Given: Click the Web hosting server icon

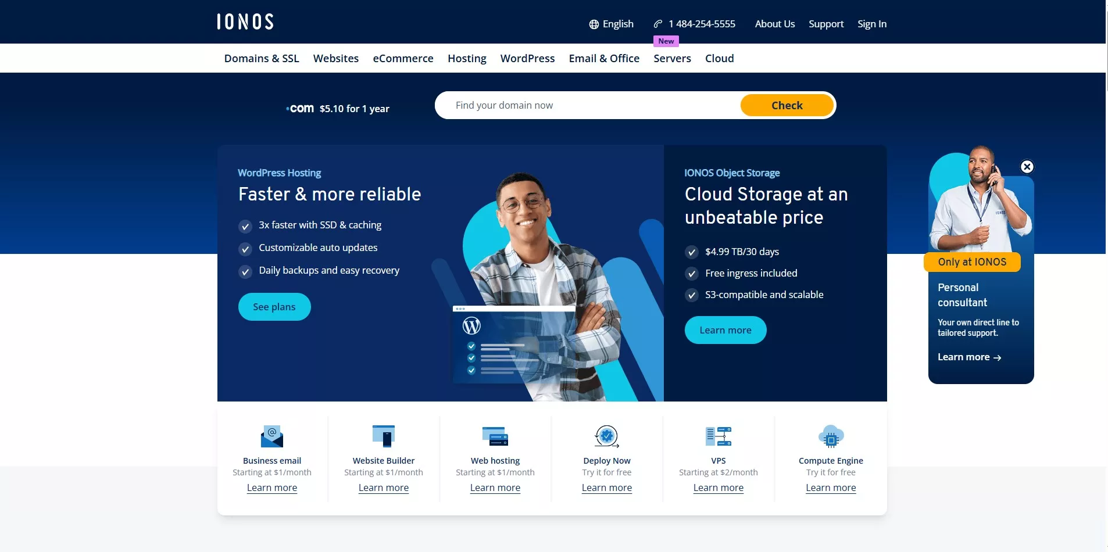Looking at the screenshot, I should click(495, 436).
